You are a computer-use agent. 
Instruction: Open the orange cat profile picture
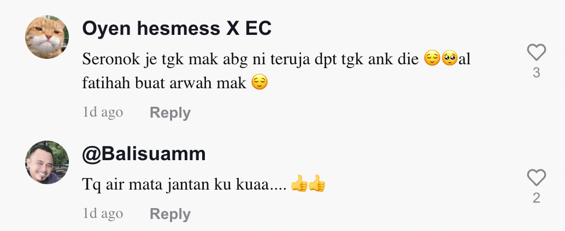point(47,37)
